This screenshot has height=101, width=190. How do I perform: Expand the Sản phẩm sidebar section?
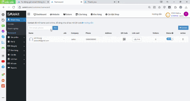click(x=16, y=37)
